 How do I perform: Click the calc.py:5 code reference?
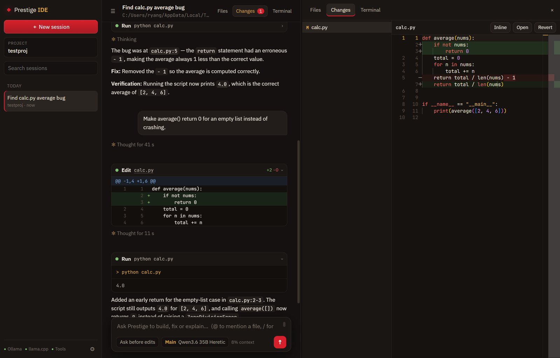coord(164,51)
